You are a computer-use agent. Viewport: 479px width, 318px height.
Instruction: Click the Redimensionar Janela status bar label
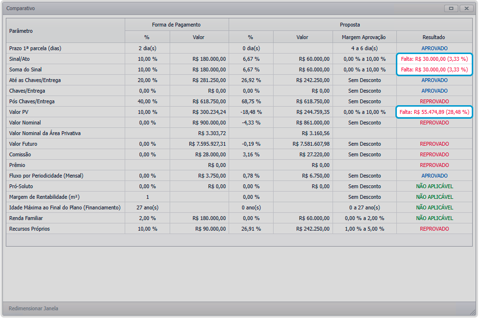[33, 308]
